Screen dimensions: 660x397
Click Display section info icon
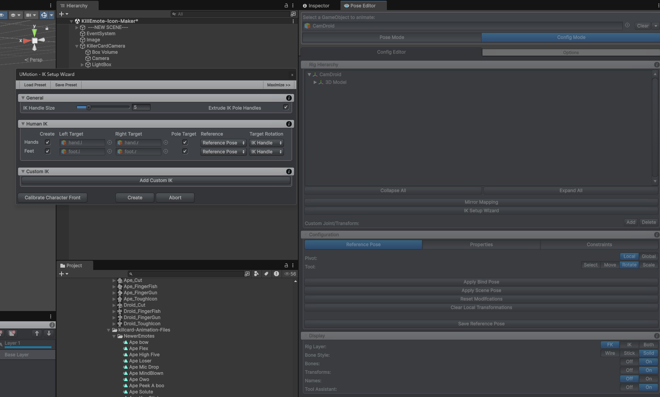click(657, 336)
